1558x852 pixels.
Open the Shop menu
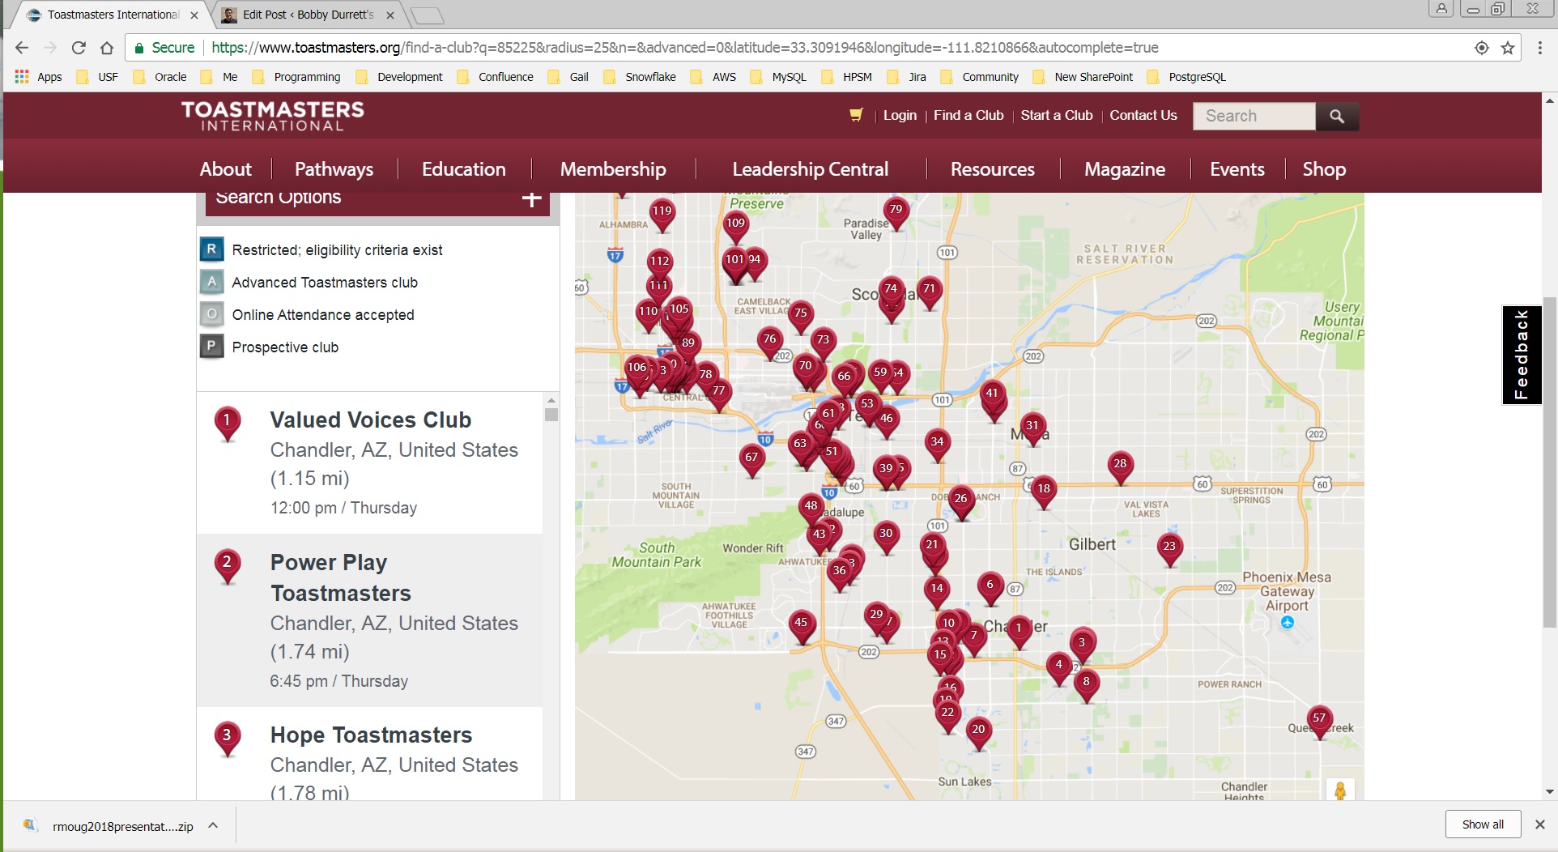1324,169
